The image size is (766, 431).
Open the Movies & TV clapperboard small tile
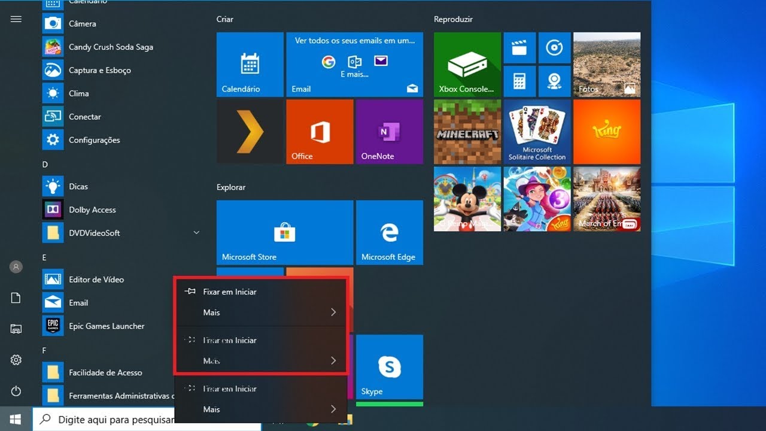(519, 48)
